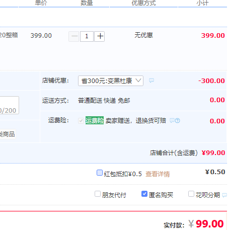Click the comment icon next to store discount
Viewport: 229px width, 230px height.
[151, 81]
